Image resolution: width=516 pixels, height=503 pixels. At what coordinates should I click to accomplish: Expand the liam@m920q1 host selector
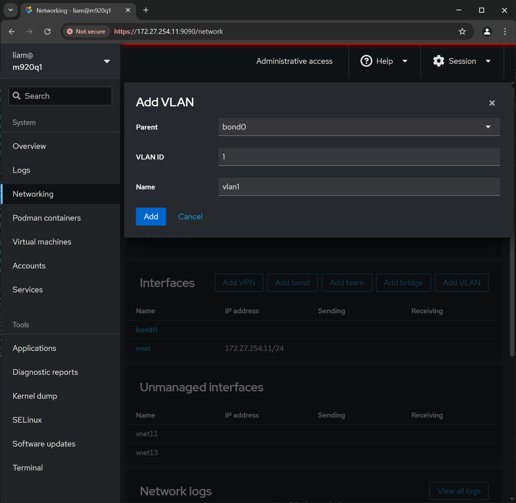60,61
